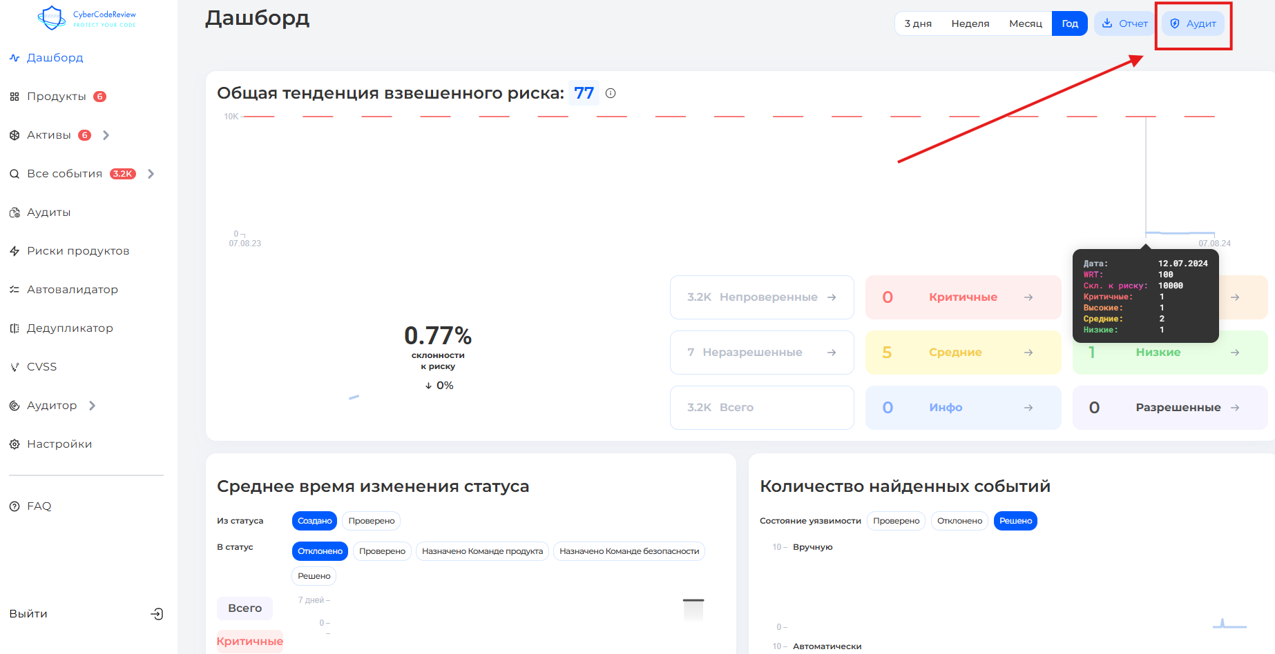This screenshot has width=1275, height=654.
Task: Enable Отклонено filter in Состояние уязвимости
Action: pos(959,521)
